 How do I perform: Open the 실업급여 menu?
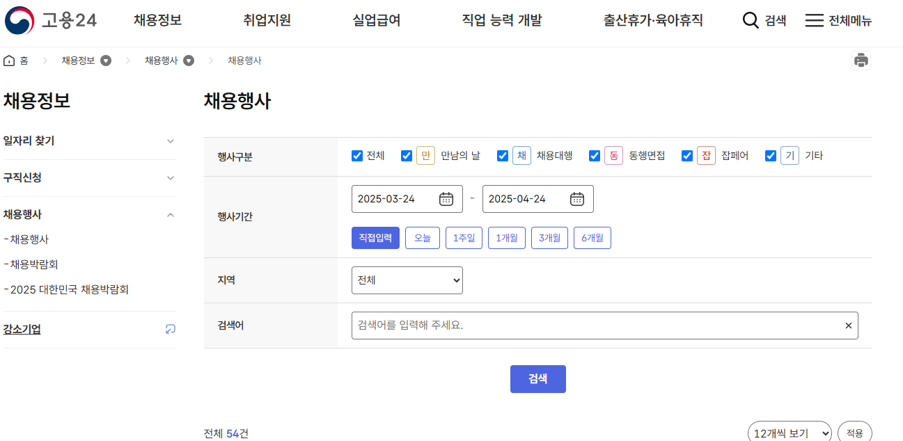(375, 20)
